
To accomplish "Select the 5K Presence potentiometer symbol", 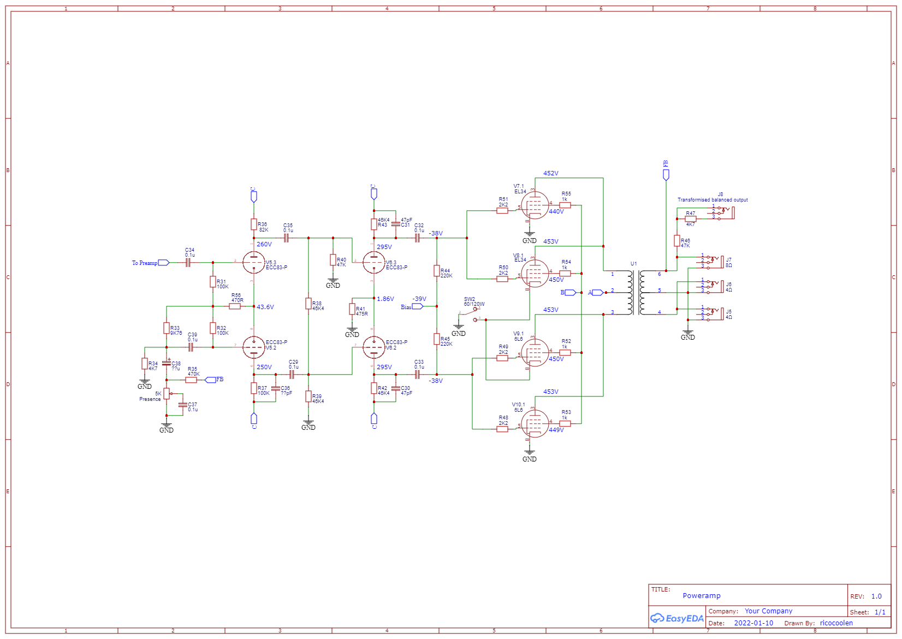I will pos(167,394).
